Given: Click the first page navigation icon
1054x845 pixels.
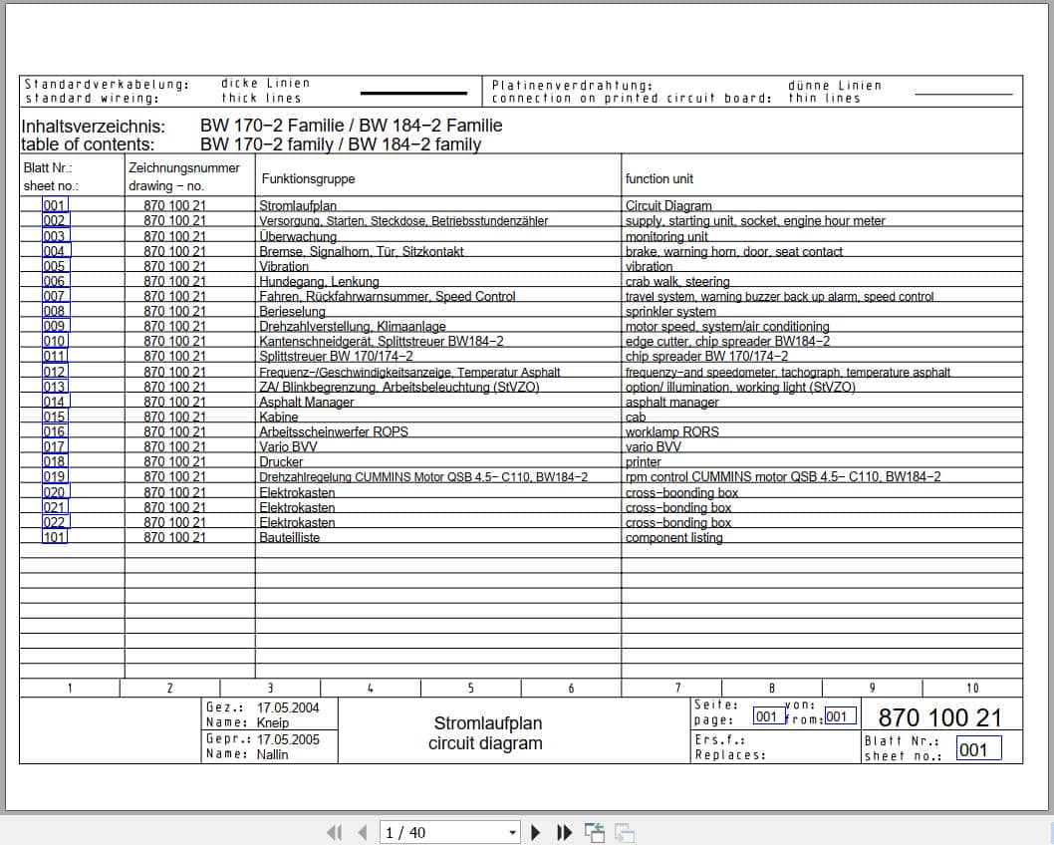Looking at the screenshot, I should point(335,832).
